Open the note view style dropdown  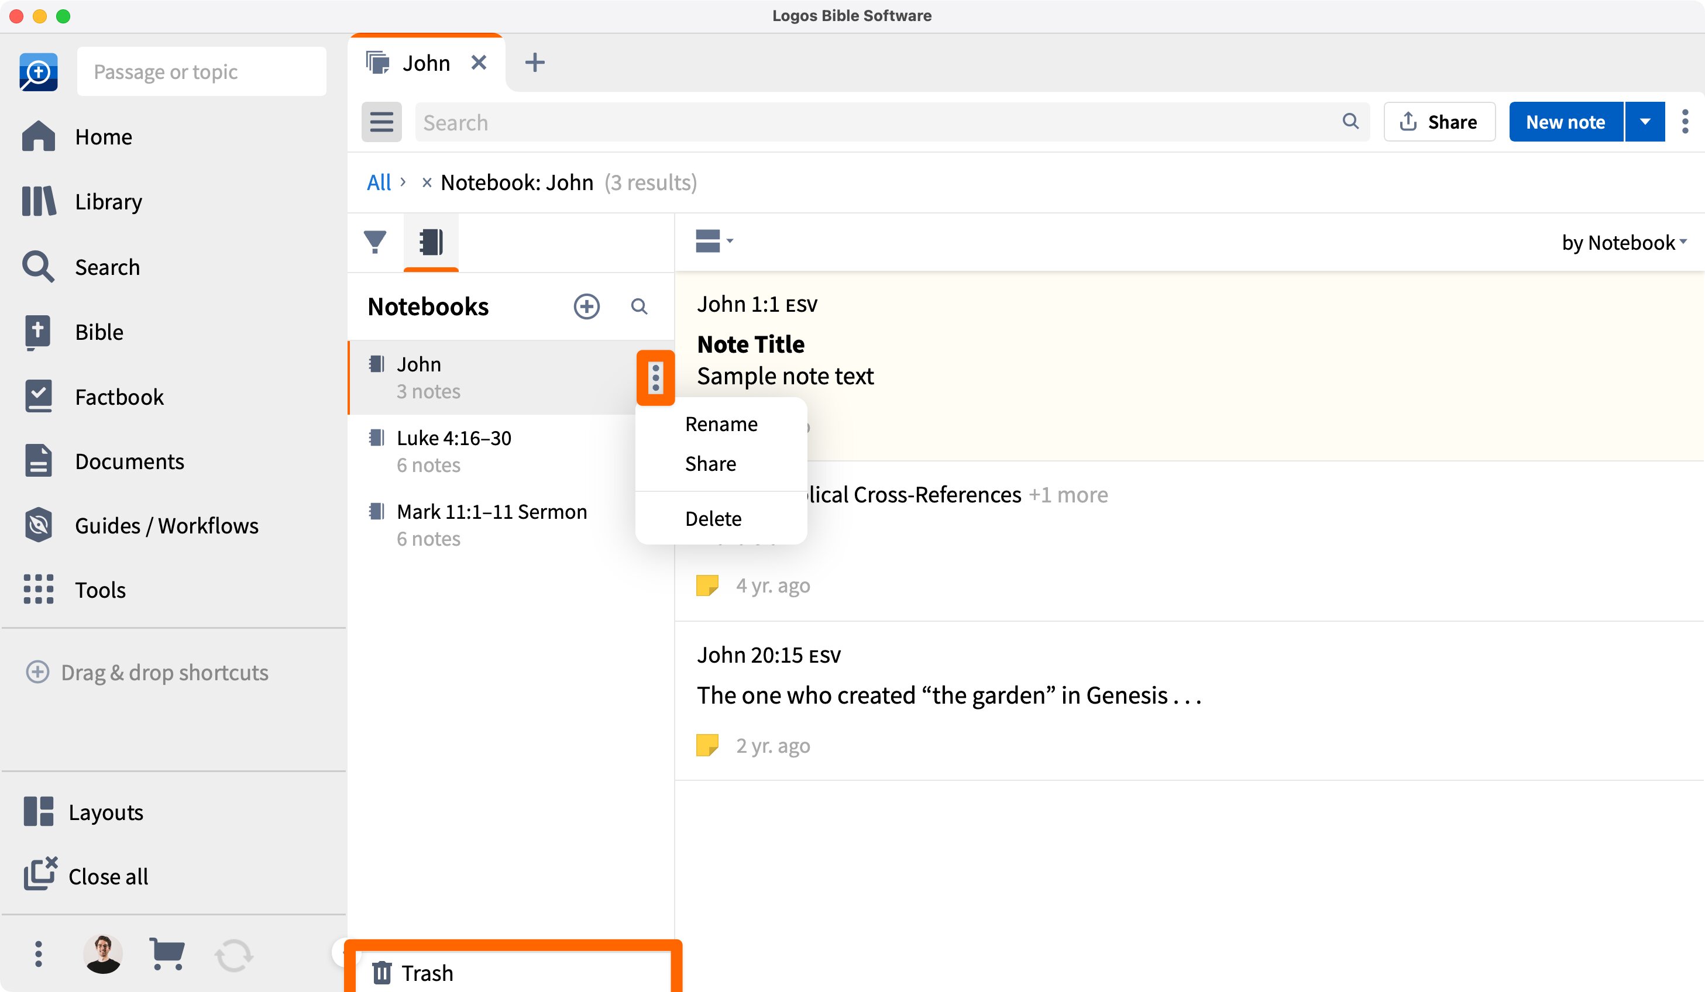[x=714, y=241]
